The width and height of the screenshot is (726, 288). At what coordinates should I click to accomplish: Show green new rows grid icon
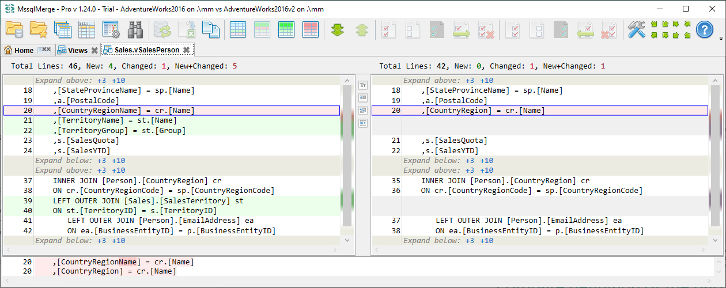(x=286, y=29)
